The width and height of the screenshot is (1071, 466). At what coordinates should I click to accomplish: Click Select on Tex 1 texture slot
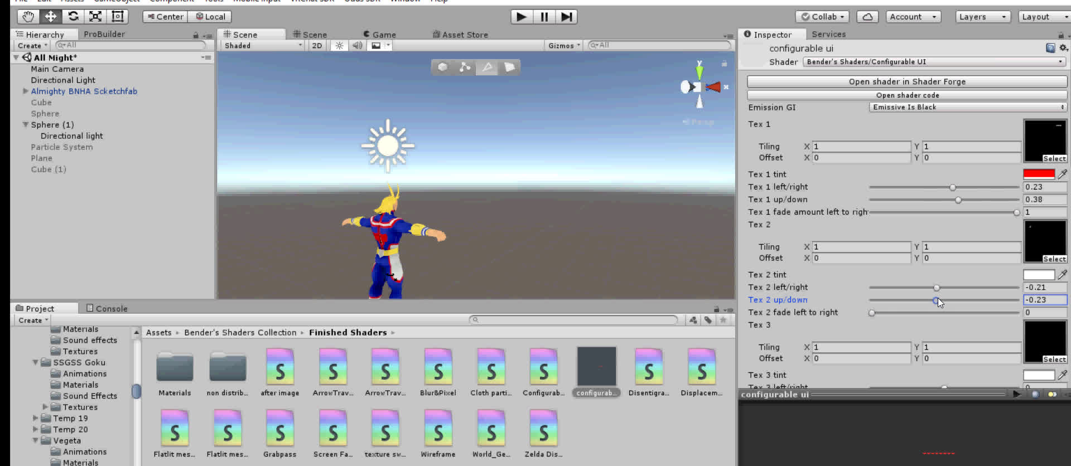coord(1054,159)
